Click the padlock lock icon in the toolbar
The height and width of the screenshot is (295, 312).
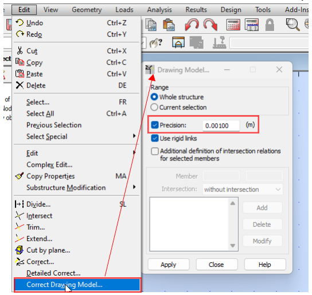(270, 25)
